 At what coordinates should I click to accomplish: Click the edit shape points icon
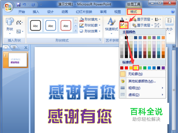point(19,22)
